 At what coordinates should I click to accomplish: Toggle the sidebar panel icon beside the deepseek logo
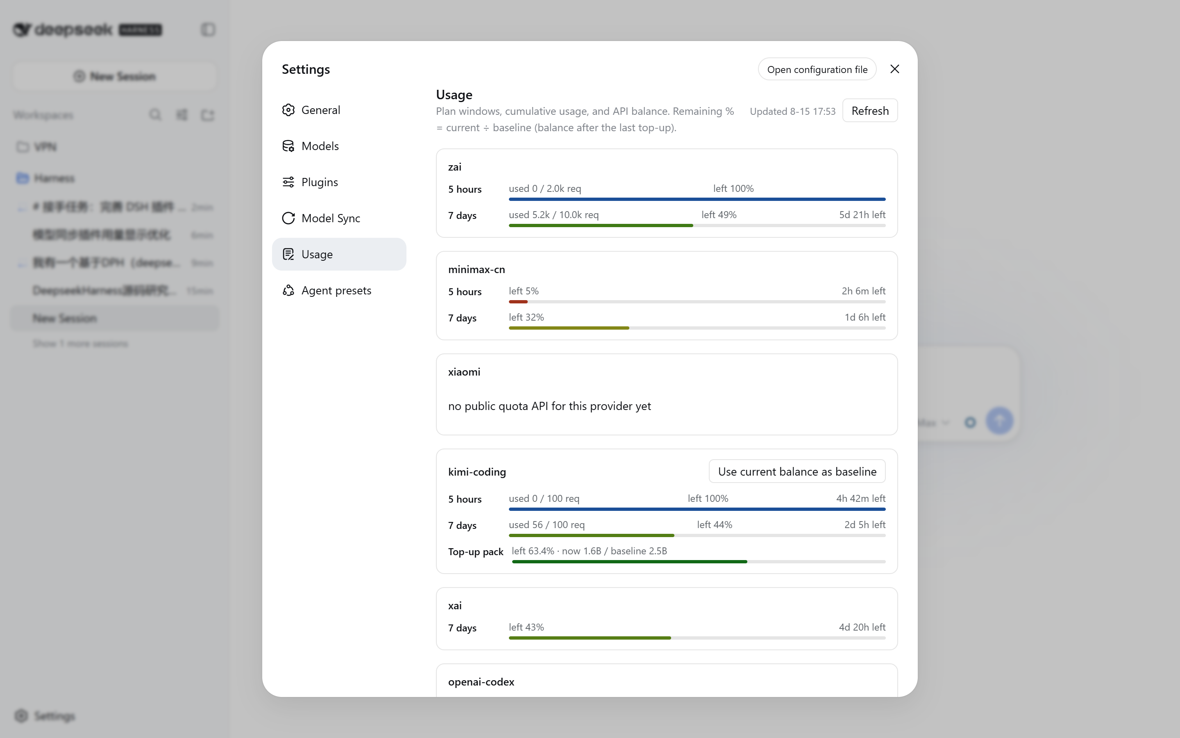pyautogui.click(x=208, y=29)
